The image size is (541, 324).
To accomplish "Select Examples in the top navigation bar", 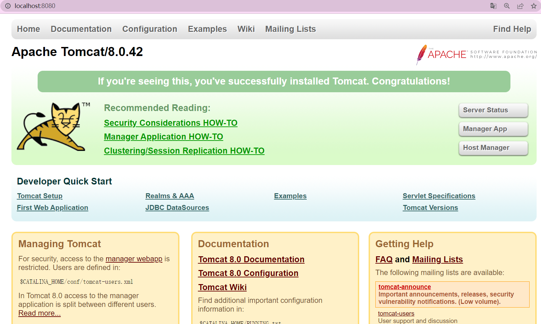I will point(207,29).
